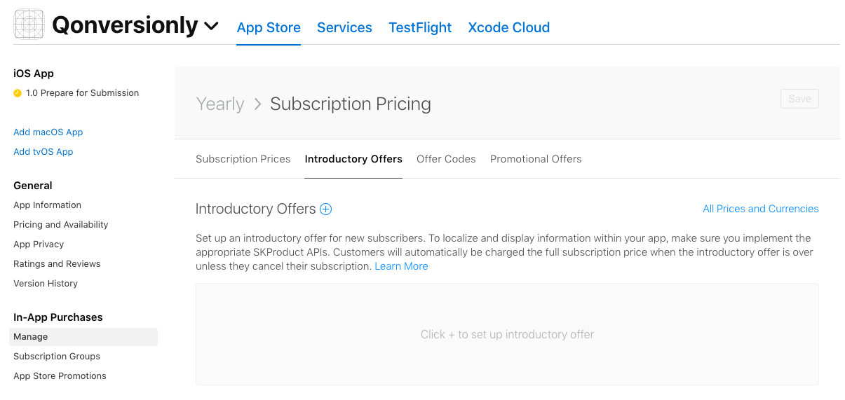
Task: Switch to Promotional Offers tab
Action: pyautogui.click(x=536, y=159)
